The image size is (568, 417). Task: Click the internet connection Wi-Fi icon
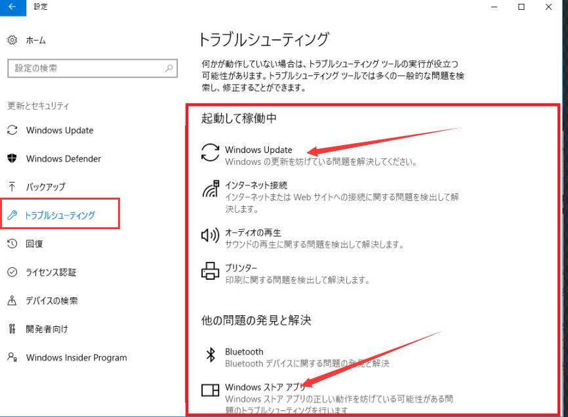tap(210, 190)
